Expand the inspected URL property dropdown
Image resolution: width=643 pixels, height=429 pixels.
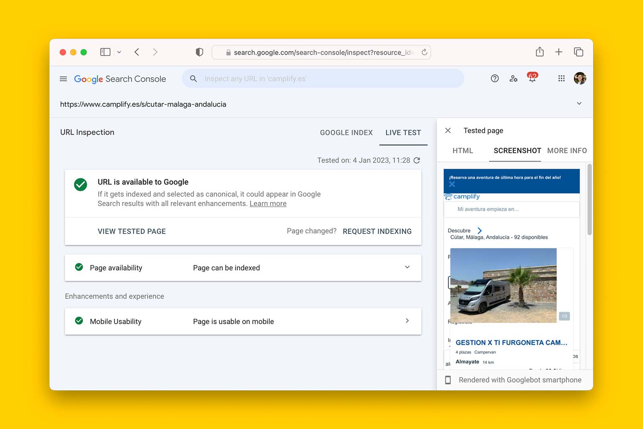(579, 103)
